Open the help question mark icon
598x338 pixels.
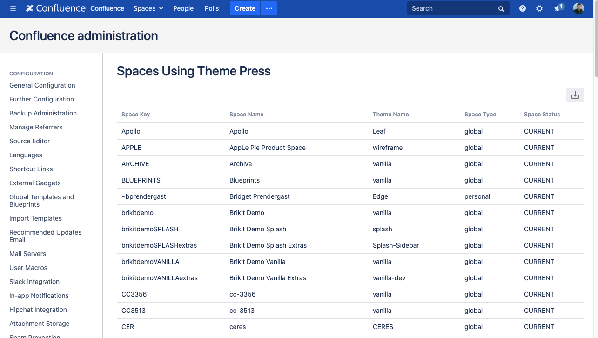[x=523, y=8]
